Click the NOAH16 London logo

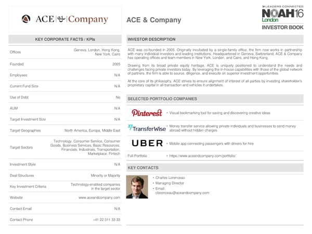coord(282,14)
